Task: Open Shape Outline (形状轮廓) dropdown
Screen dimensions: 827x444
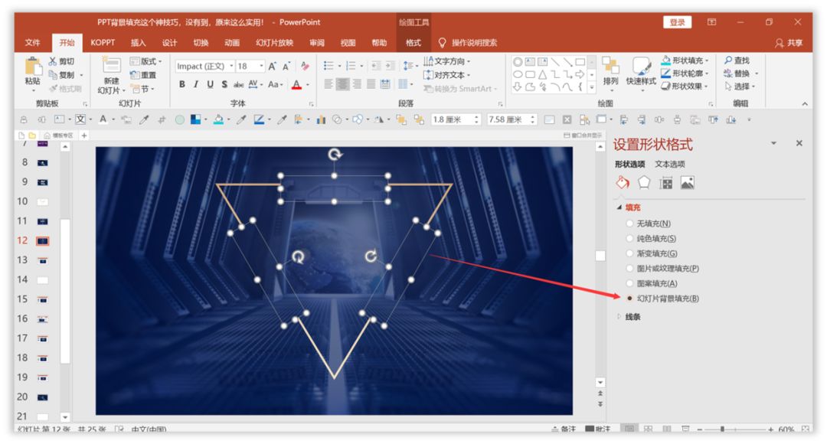Action: (685, 73)
